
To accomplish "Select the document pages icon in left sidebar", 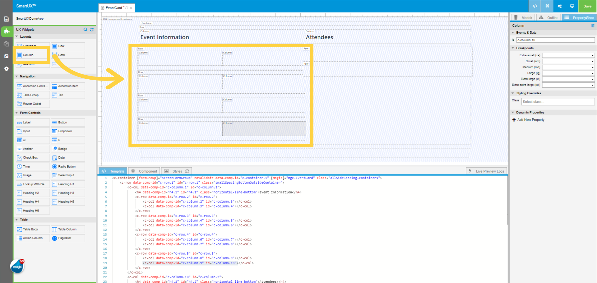I will pos(6,19).
